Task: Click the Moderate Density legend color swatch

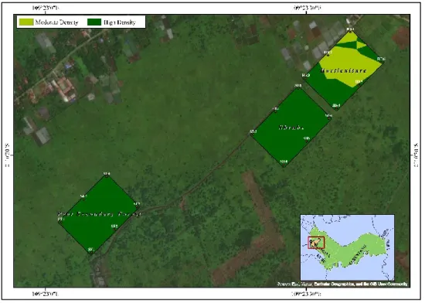Action: pos(26,22)
